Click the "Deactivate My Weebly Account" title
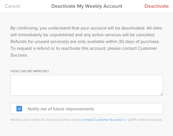 tap(86, 6)
